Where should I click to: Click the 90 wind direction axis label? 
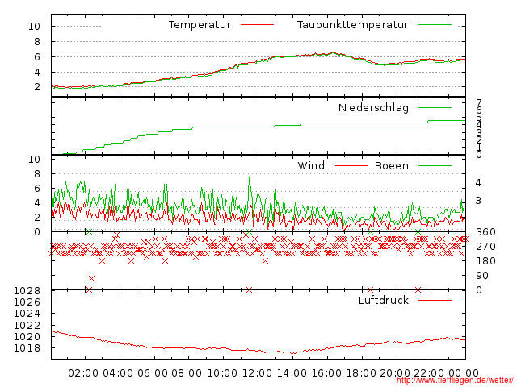tap(482, 276)
